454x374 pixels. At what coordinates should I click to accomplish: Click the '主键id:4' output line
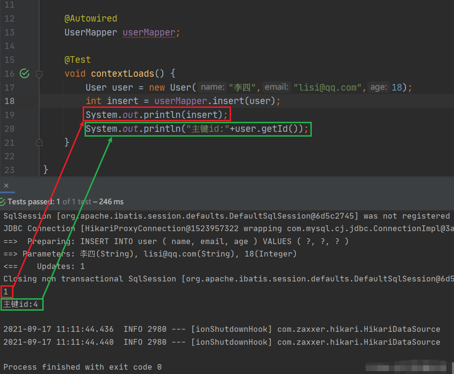[21, 304]
